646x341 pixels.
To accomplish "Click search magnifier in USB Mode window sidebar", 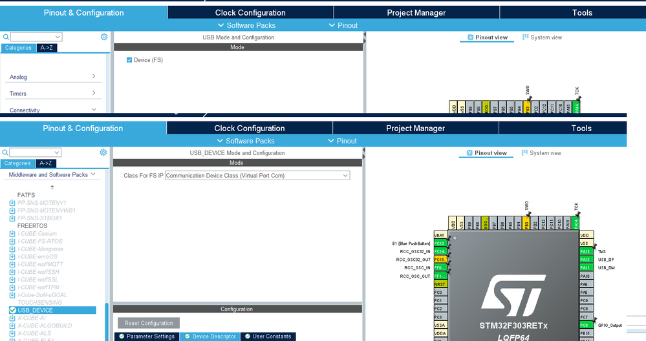I will 6,37.
